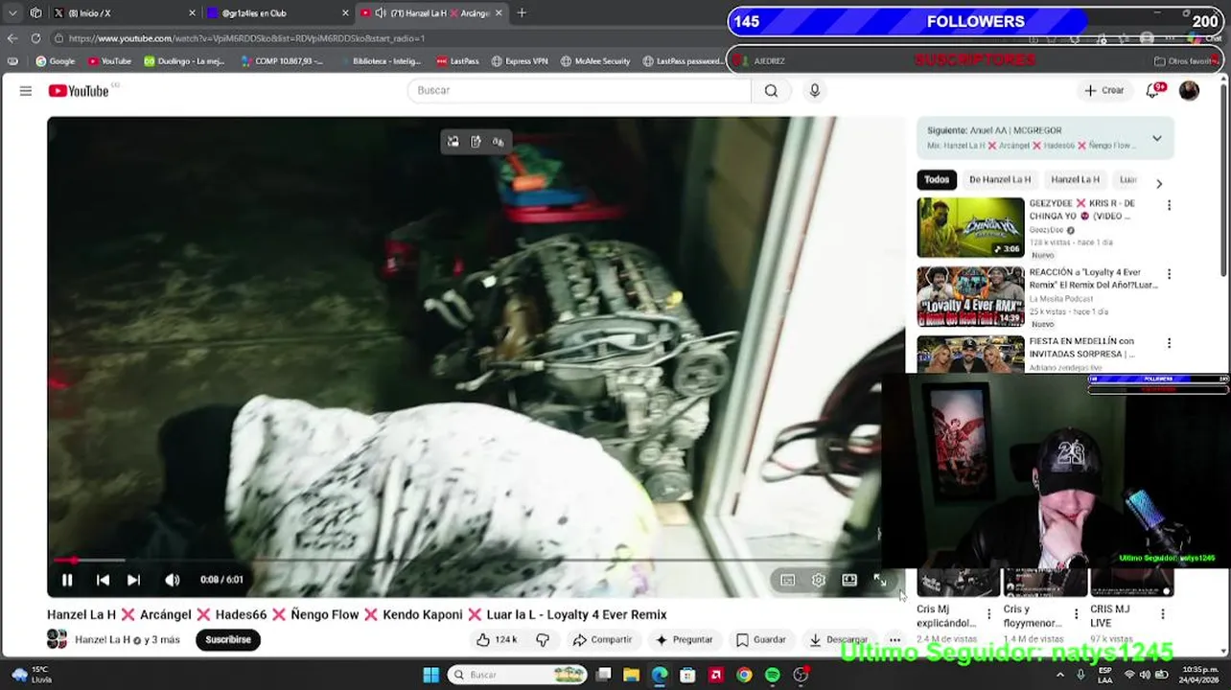The height and width of the screenshot is (690, 1231).
Task: Open GEEZYDEE KRIS R video thumbnail
Action: [x=970, y=227]
